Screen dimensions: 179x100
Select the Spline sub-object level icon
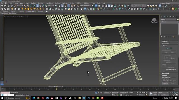click(171, 48)
